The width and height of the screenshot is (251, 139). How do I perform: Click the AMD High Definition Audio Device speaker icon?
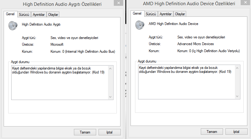tap(140, 25)
